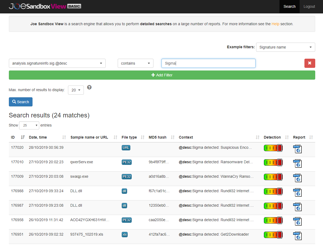Switch to the Search tab
323x245 pixels.
[289, 6]
